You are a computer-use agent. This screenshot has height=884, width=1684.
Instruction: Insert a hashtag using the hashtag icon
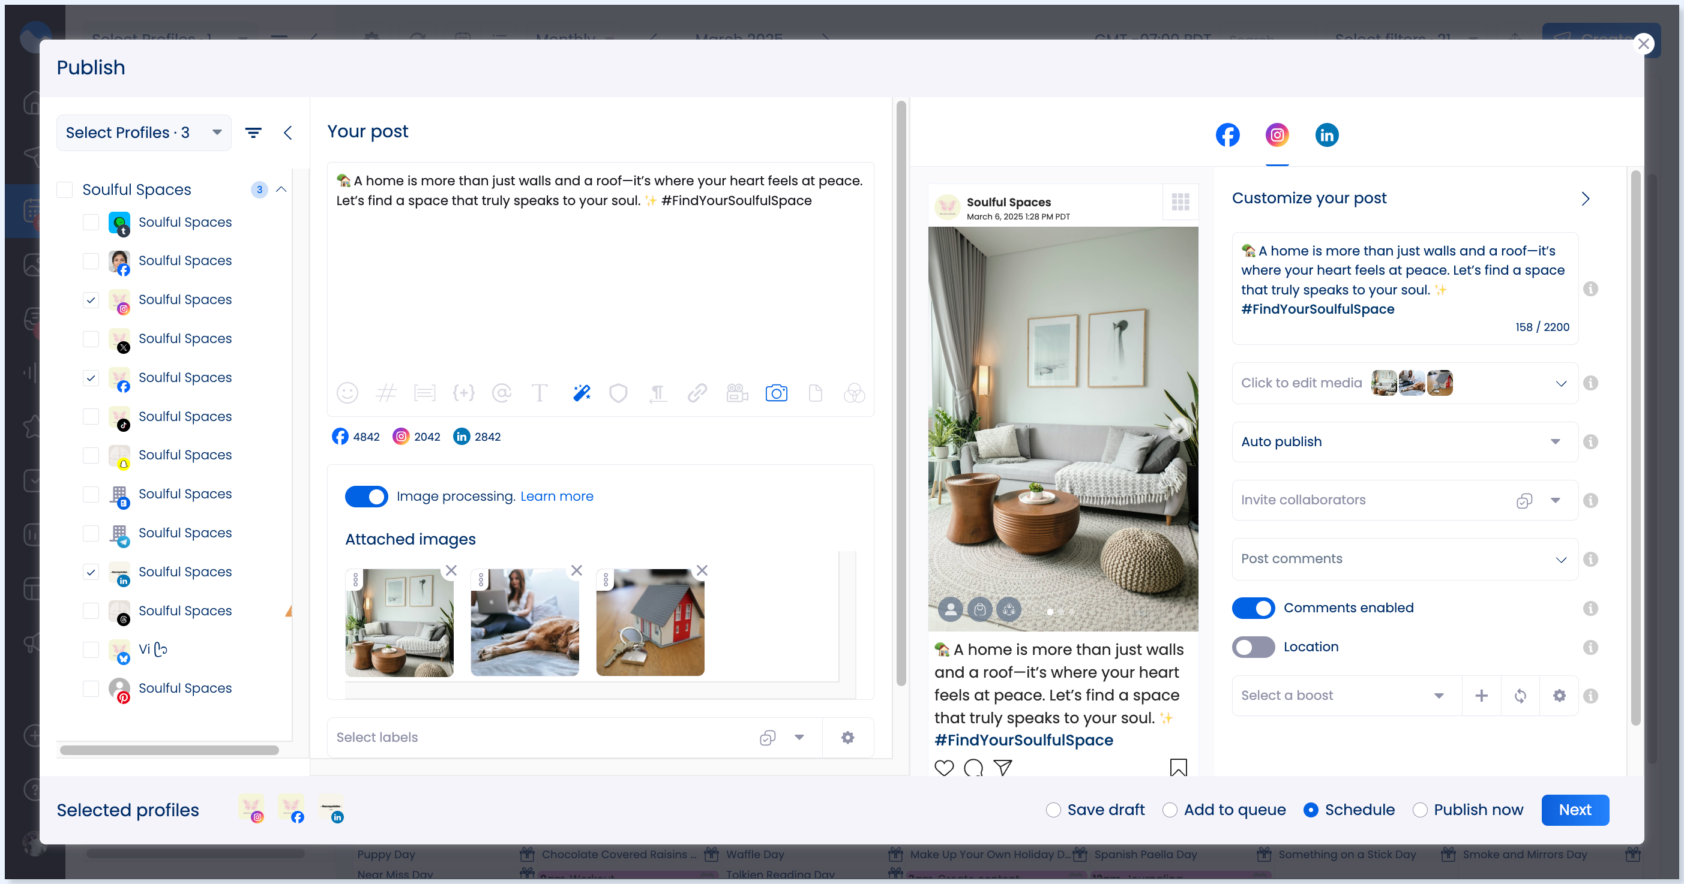point(386,393)
